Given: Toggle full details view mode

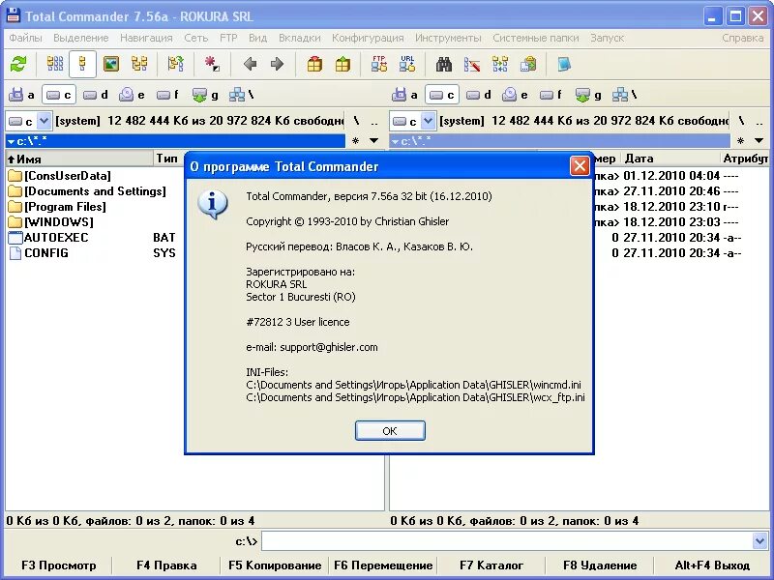Looking at the screenshot, I should pos(80,64).
